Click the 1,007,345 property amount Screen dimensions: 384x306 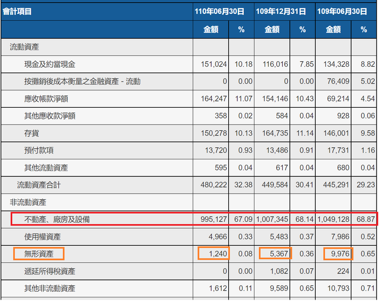point(272,219)
